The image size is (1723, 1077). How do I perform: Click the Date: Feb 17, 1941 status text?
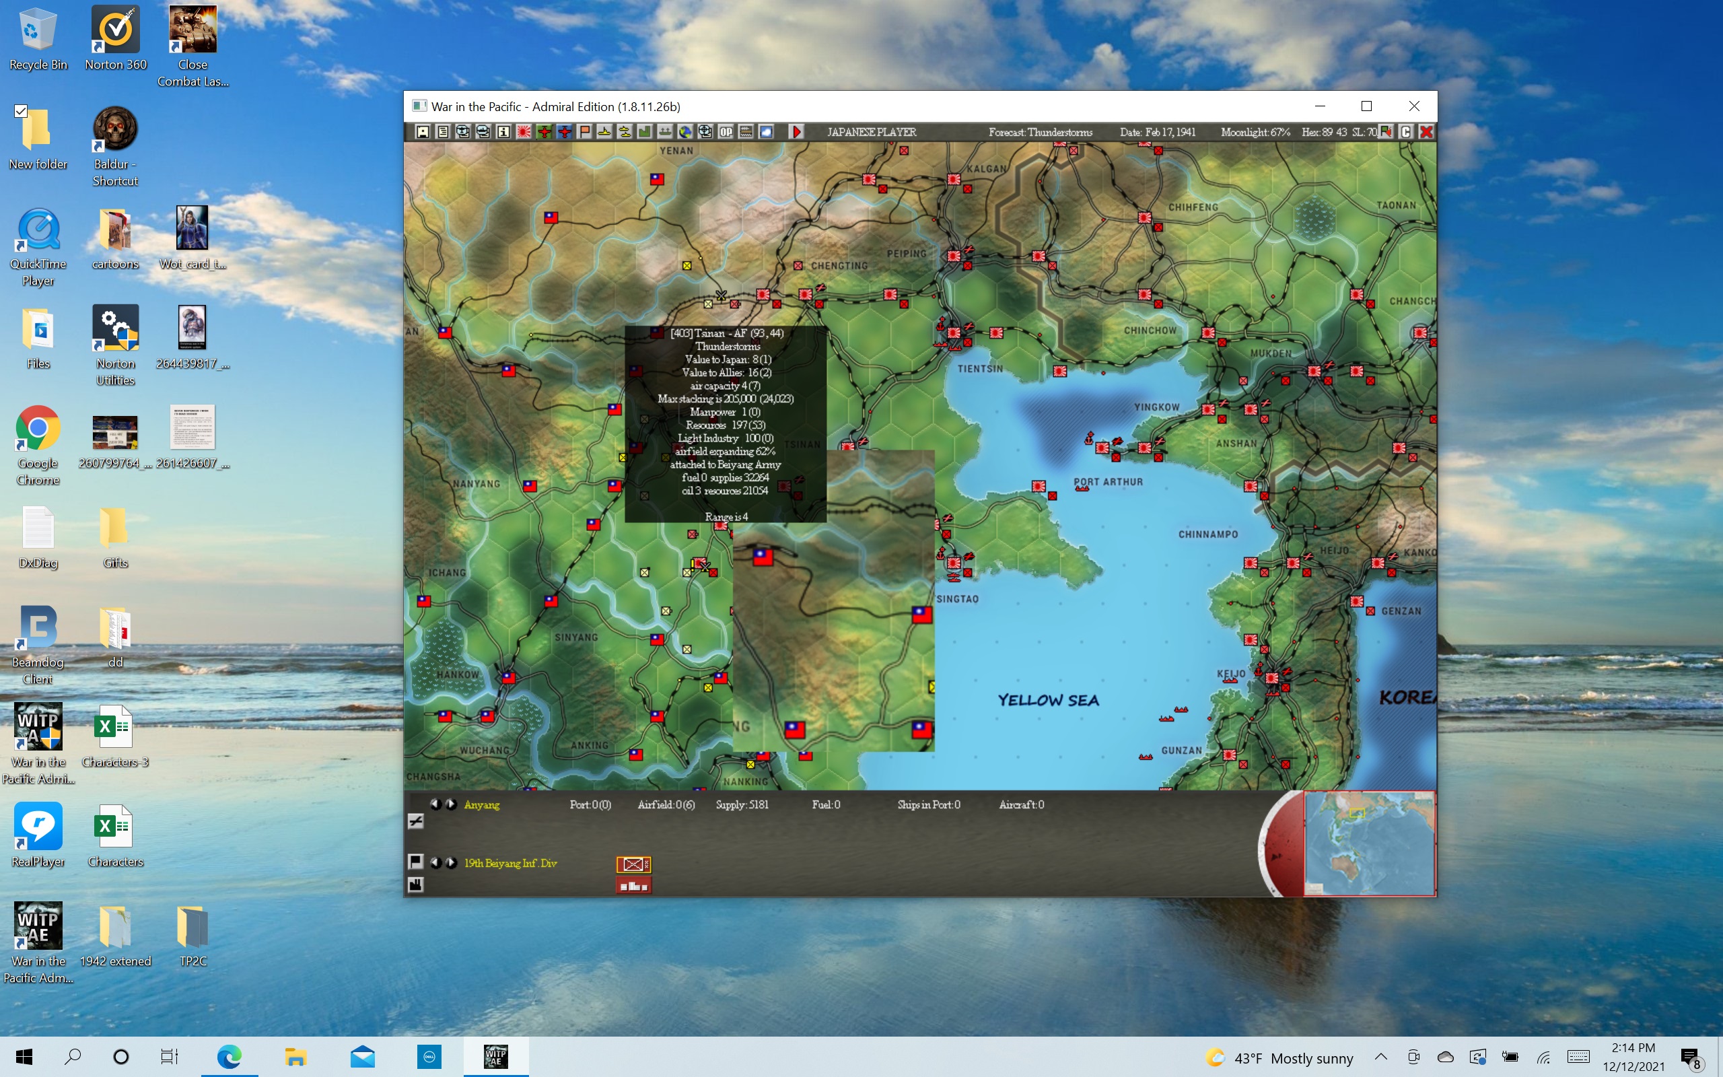click(1158, 132)
